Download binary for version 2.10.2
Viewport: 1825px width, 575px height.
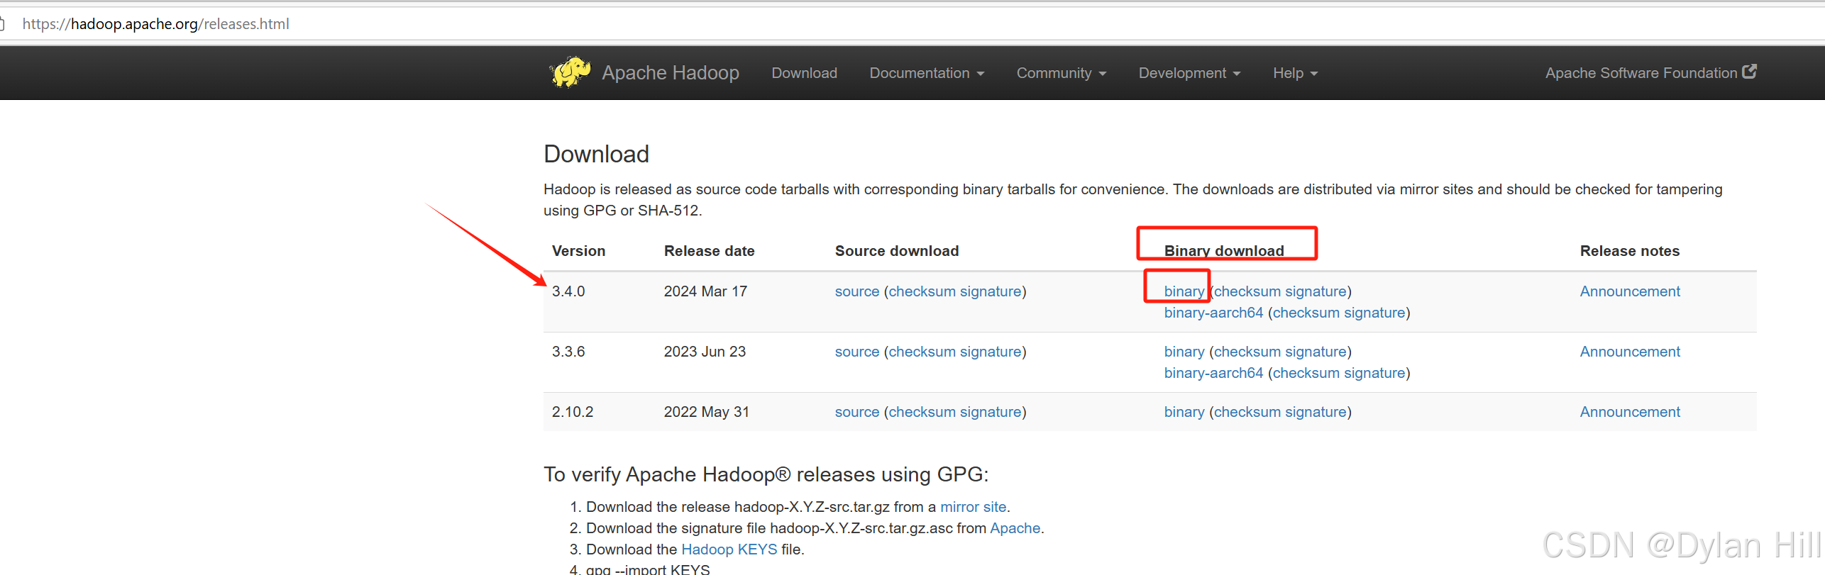pyautogui.click(x=1184, y=412)
